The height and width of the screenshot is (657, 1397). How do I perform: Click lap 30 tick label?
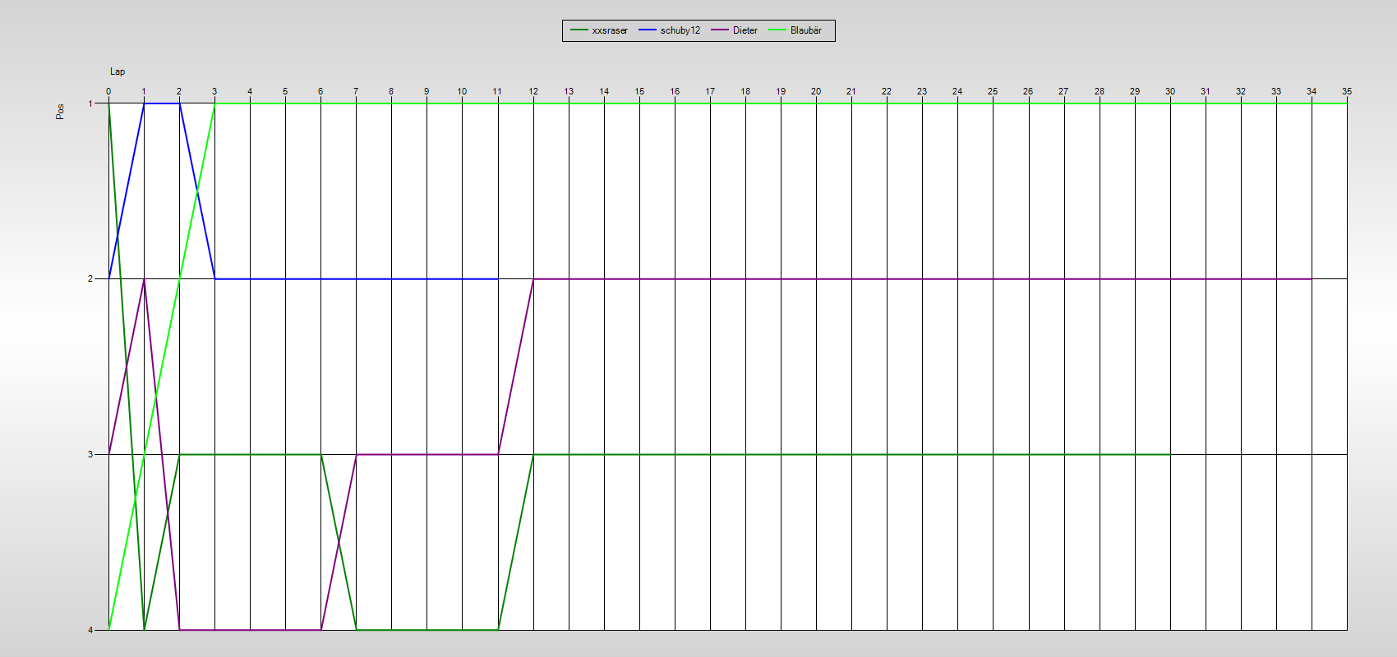[x=1170, y=91]
